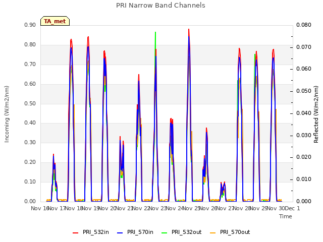Click the 0.020 right axis tick label
323x242 pixels.
pyautogui.click(x=304, y=157)
